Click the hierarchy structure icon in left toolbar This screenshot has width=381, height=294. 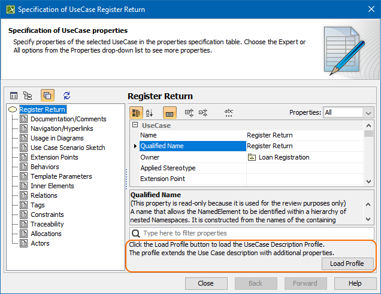[x=28, y=95]
